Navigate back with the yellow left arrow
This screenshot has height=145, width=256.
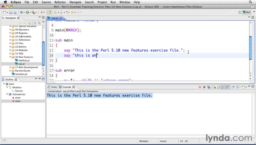72,12
